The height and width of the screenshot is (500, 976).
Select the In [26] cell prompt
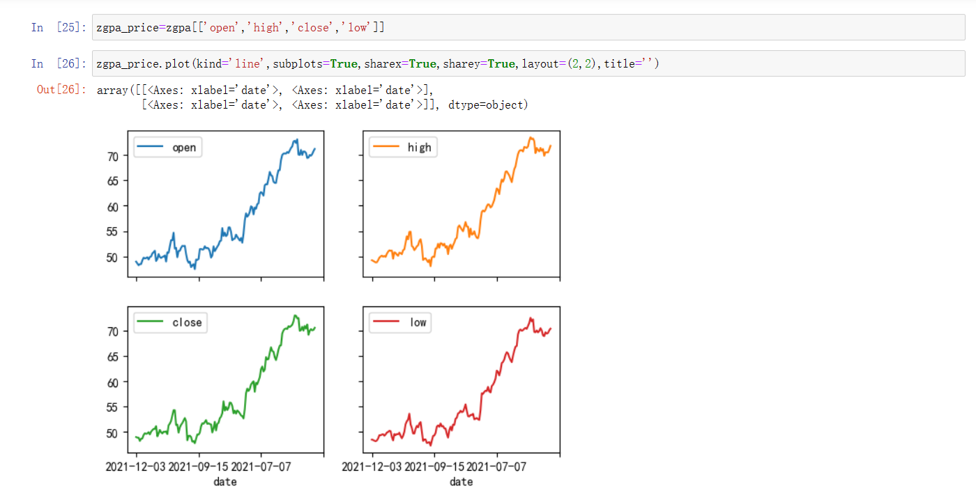coord(59,63)
